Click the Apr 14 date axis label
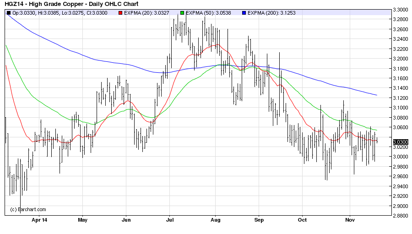This screenshot has height=234, width=412. pyautogui.click(x=39, y=220)
